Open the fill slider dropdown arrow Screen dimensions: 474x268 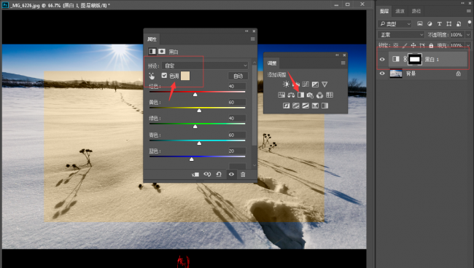(468, 46)
